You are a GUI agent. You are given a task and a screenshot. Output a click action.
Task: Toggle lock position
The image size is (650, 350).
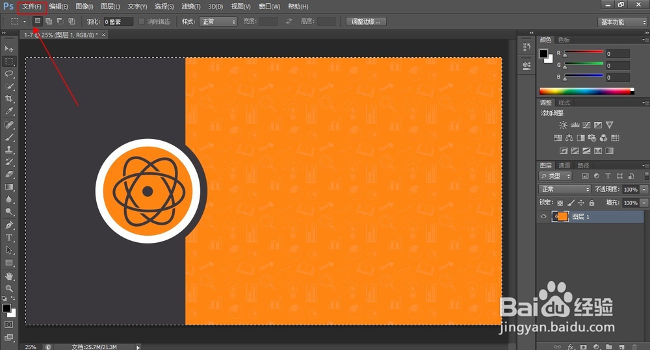click(x=581, y=203)
